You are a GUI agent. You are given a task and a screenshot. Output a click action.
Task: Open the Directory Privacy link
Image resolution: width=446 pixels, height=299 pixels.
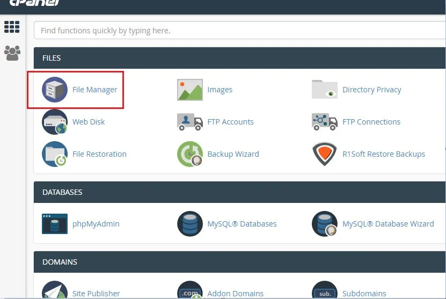372,90
